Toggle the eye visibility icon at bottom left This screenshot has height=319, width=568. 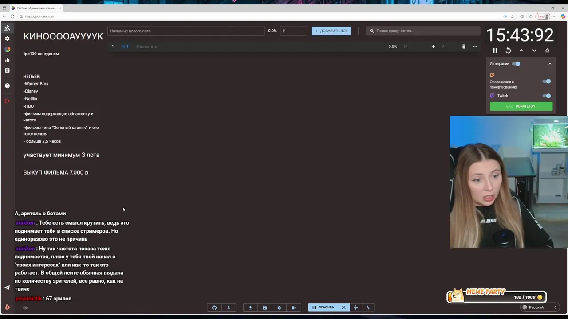[25, 308]
